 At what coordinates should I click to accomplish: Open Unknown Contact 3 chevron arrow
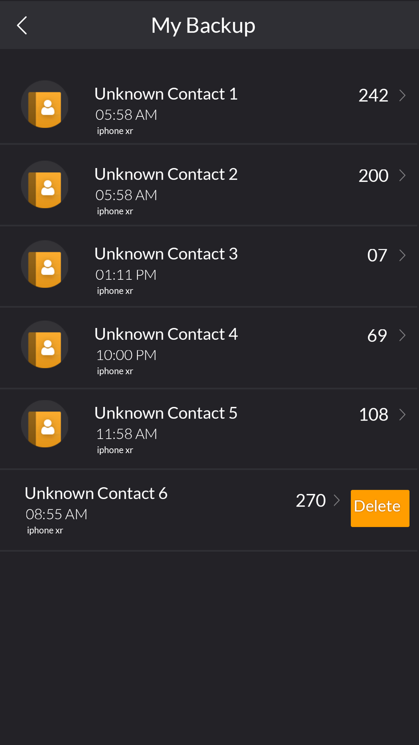(402, 255)
